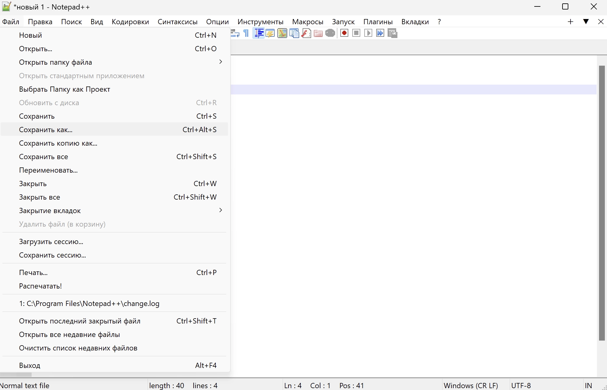Click the UTF-8 encoding status field

pos(521,385)
